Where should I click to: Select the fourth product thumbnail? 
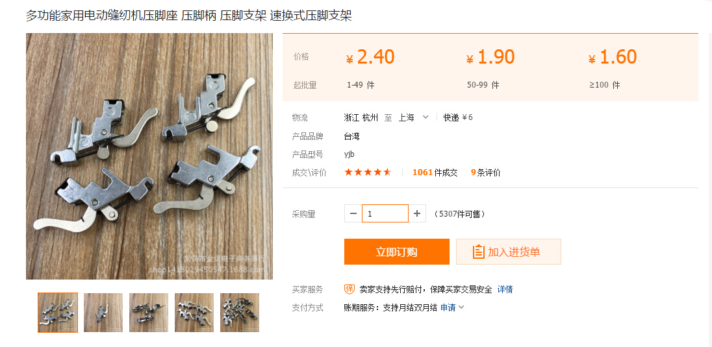coord(194,313)
